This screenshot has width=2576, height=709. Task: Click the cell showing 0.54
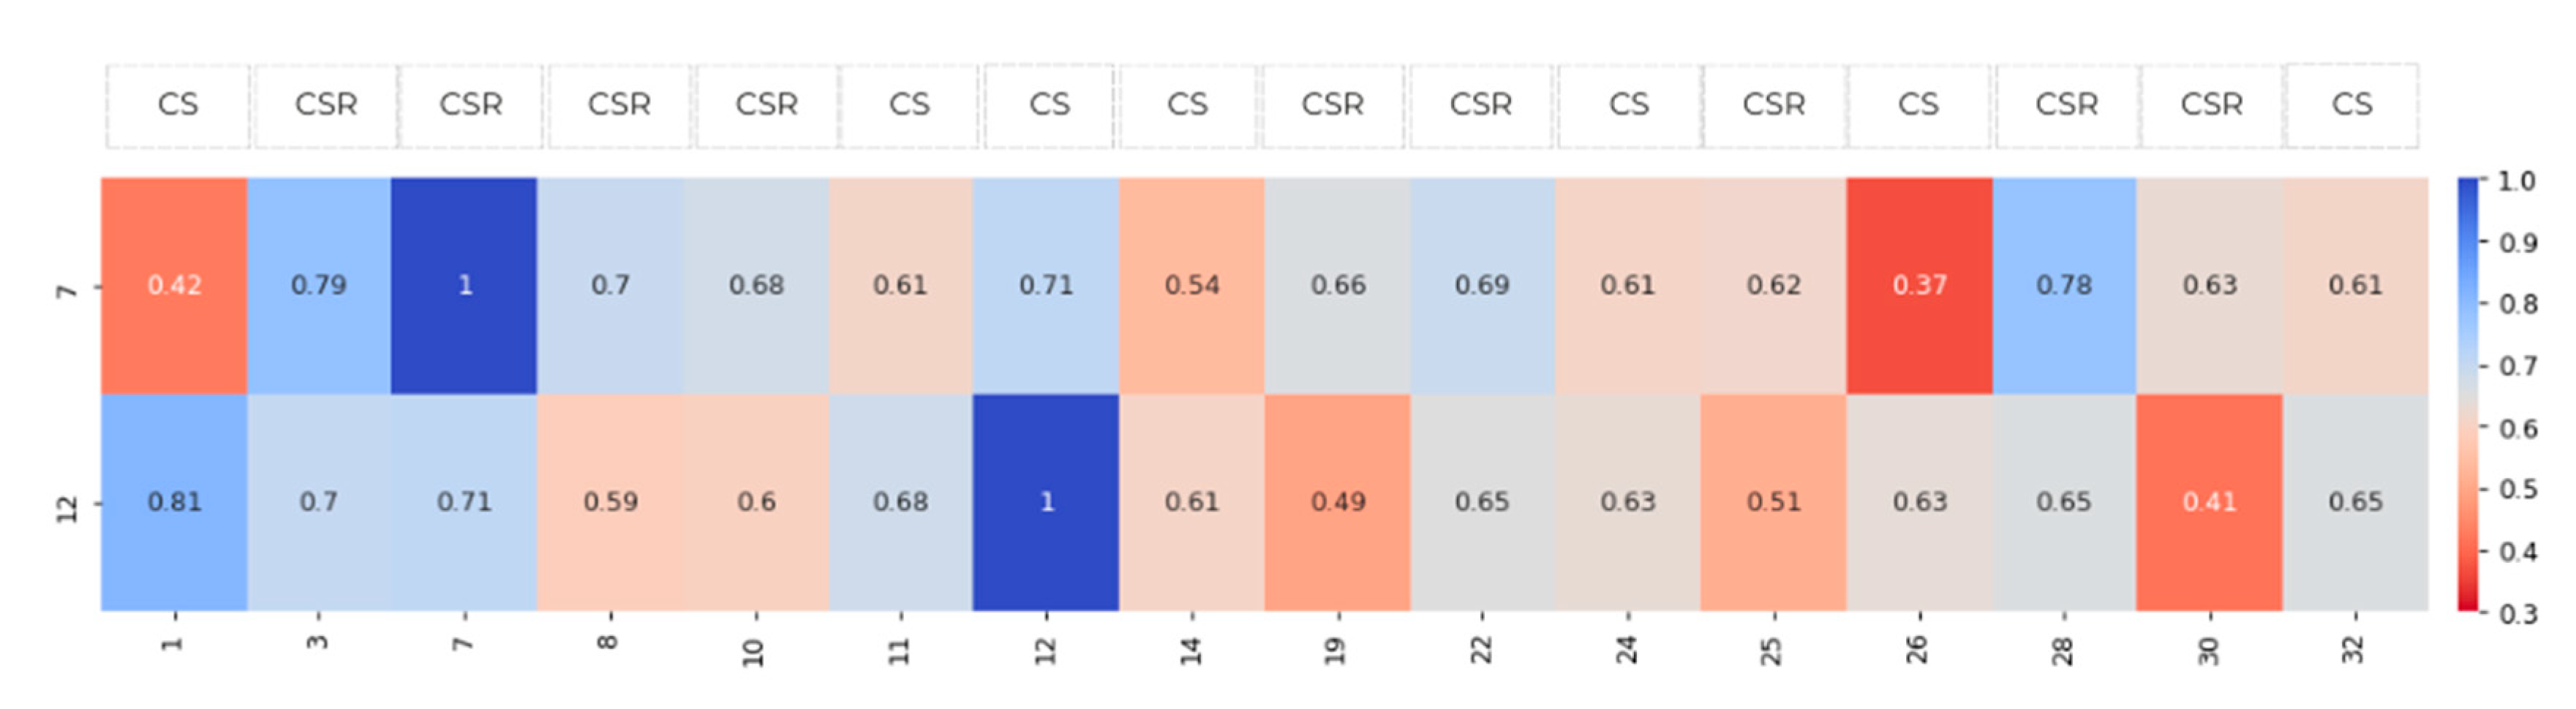point(1191,285)
